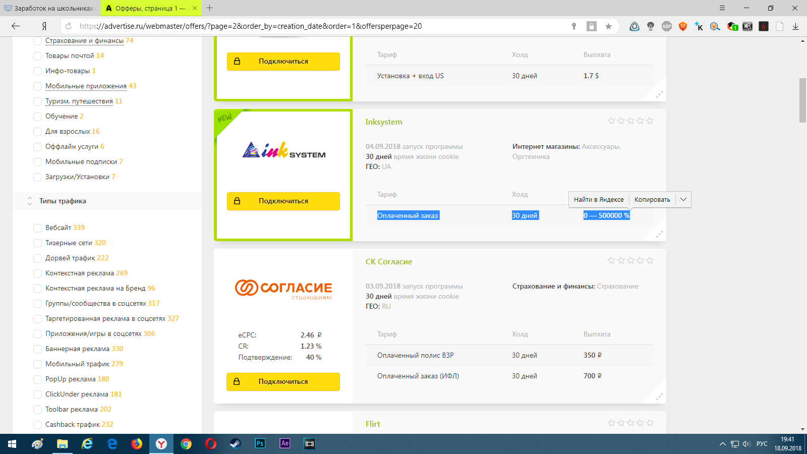Open the saved passwords key icon
The image size is (807, 454).
pos(574,26)
